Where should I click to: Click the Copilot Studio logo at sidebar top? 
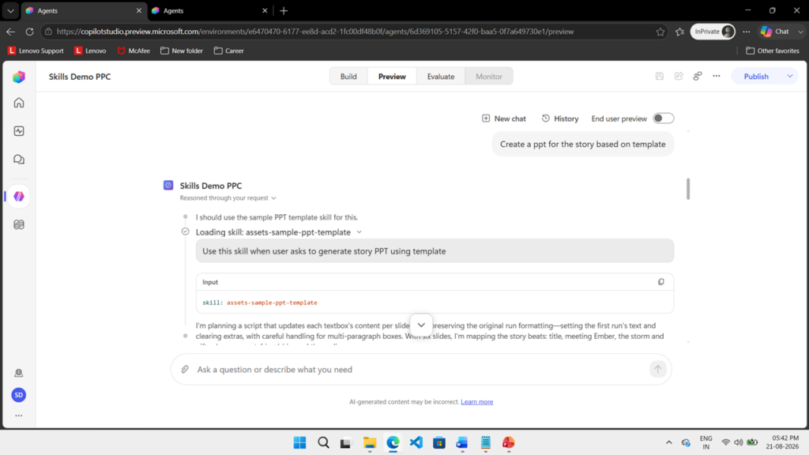[x=19, y=77]
